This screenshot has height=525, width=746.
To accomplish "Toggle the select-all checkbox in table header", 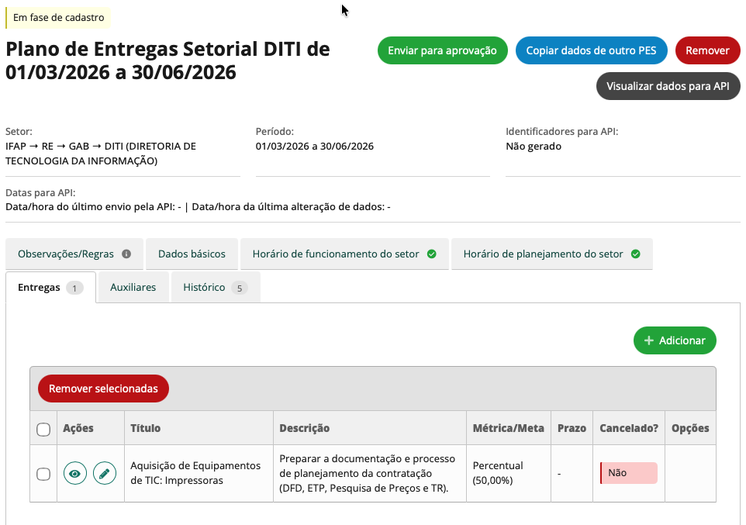I will 43,429.
